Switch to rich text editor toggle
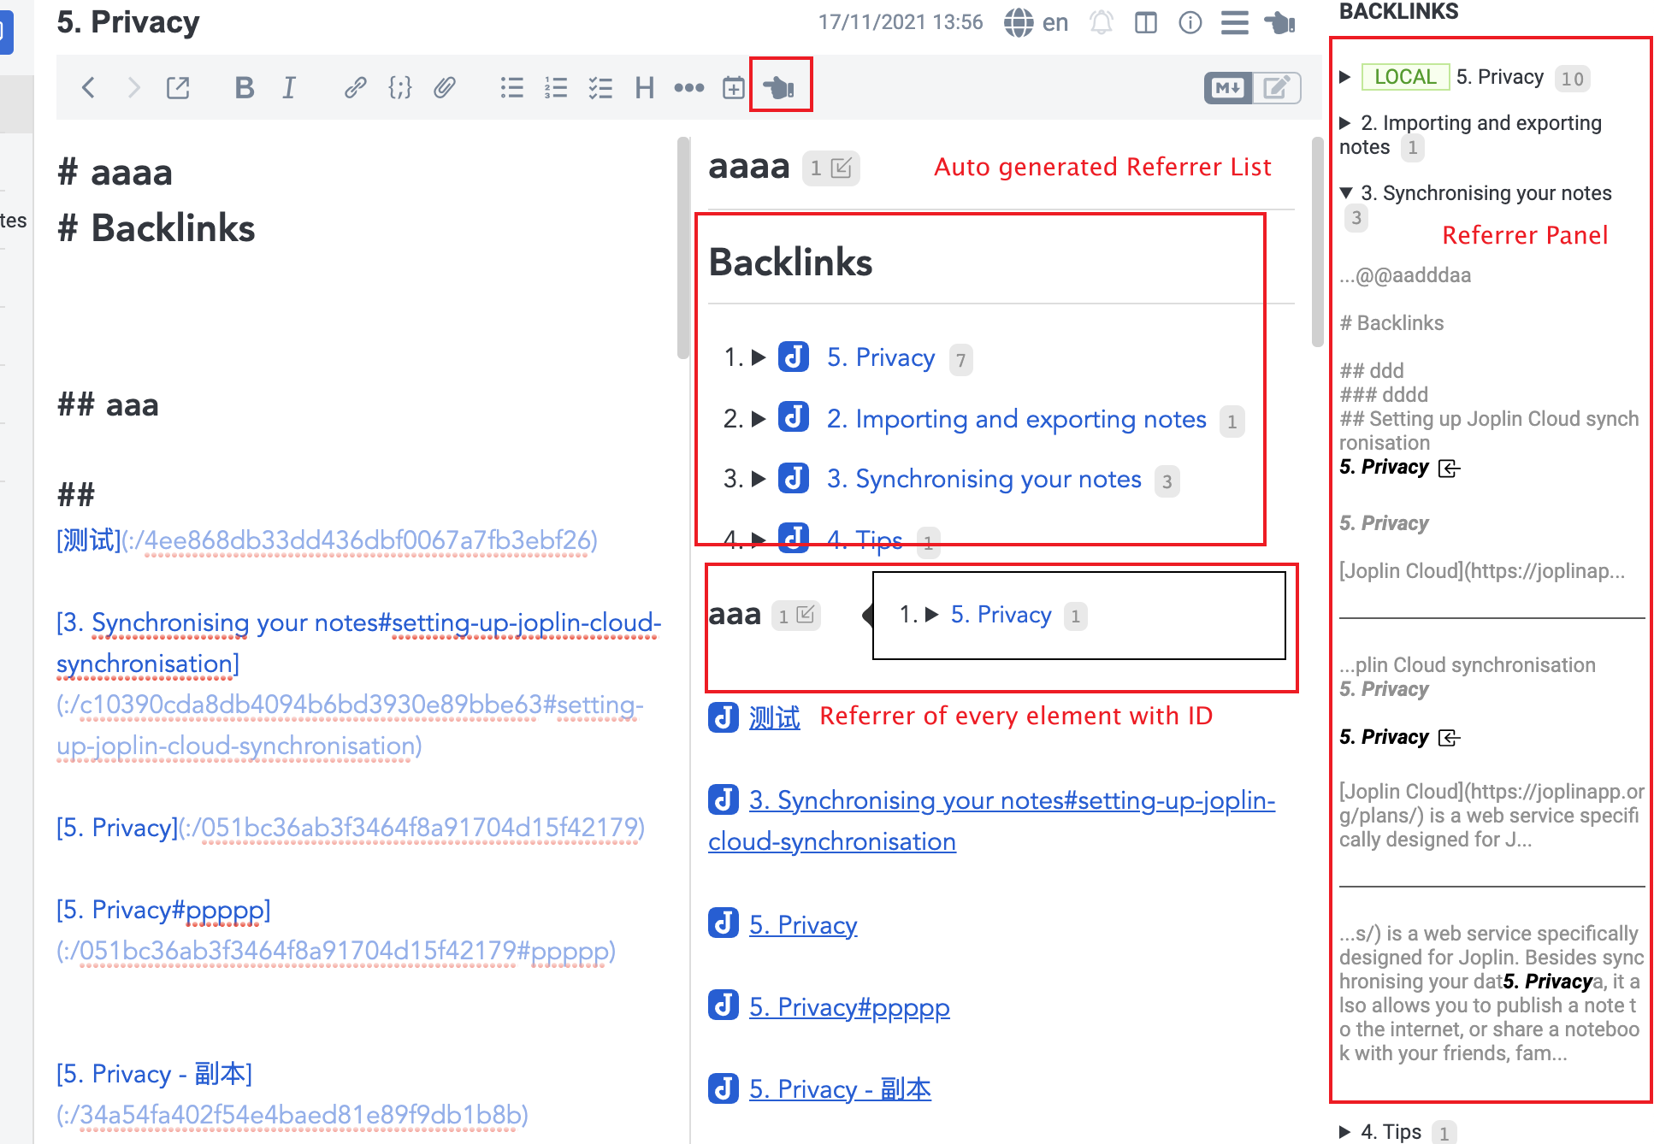 coord(1276,87)
